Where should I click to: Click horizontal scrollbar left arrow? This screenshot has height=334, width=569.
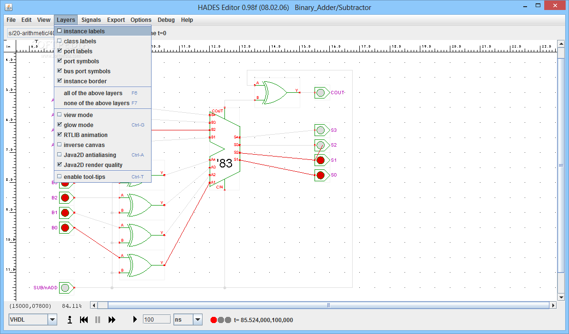tap(94, 305)
